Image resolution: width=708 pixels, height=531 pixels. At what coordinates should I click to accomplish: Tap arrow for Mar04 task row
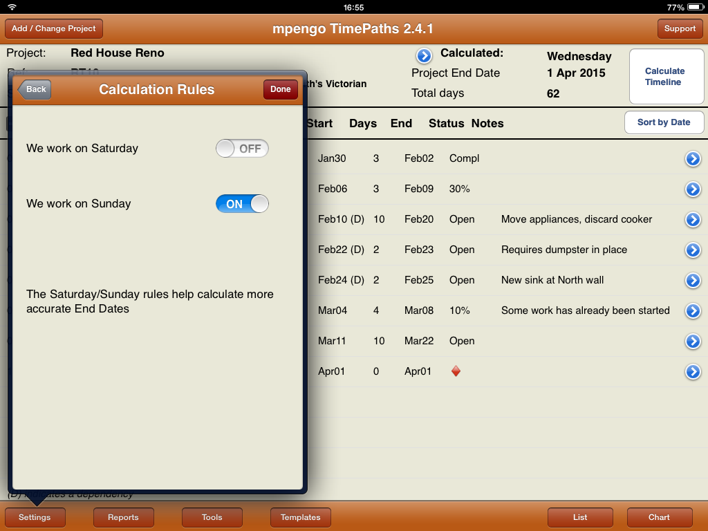tap(693, 311)
